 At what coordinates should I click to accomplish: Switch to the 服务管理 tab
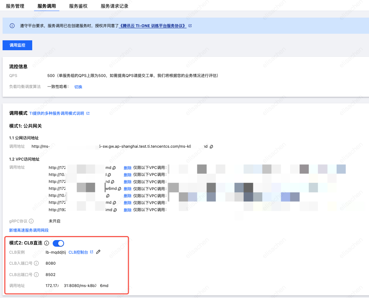pos(15,6)
